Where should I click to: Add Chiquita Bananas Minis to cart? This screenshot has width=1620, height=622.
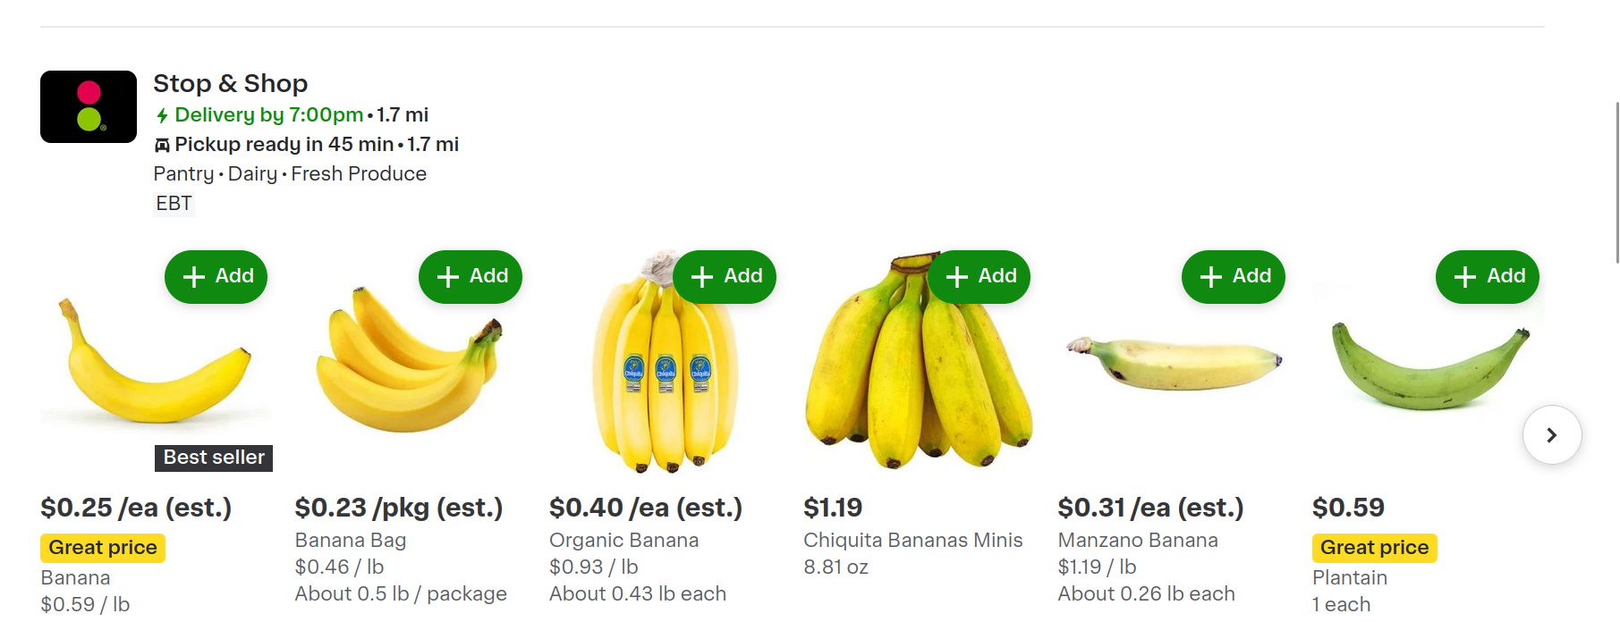[x=979, y=277]
